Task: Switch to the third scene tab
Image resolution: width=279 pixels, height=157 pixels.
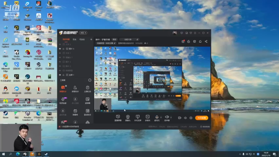Action: tap(82, 39)
